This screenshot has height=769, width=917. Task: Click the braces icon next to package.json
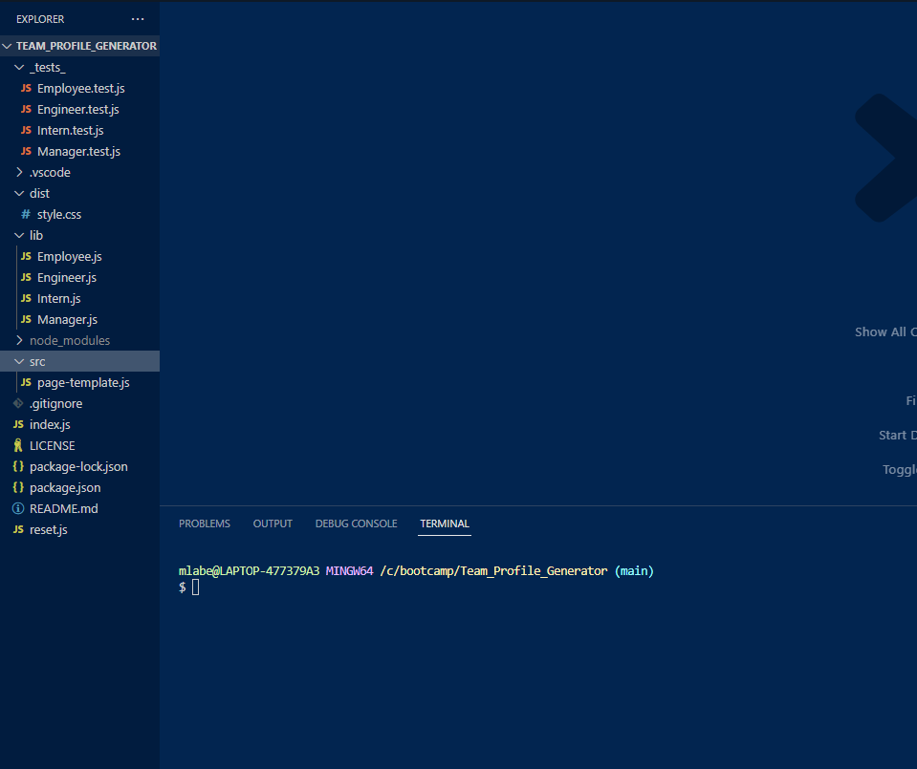[x=17, y=487]
